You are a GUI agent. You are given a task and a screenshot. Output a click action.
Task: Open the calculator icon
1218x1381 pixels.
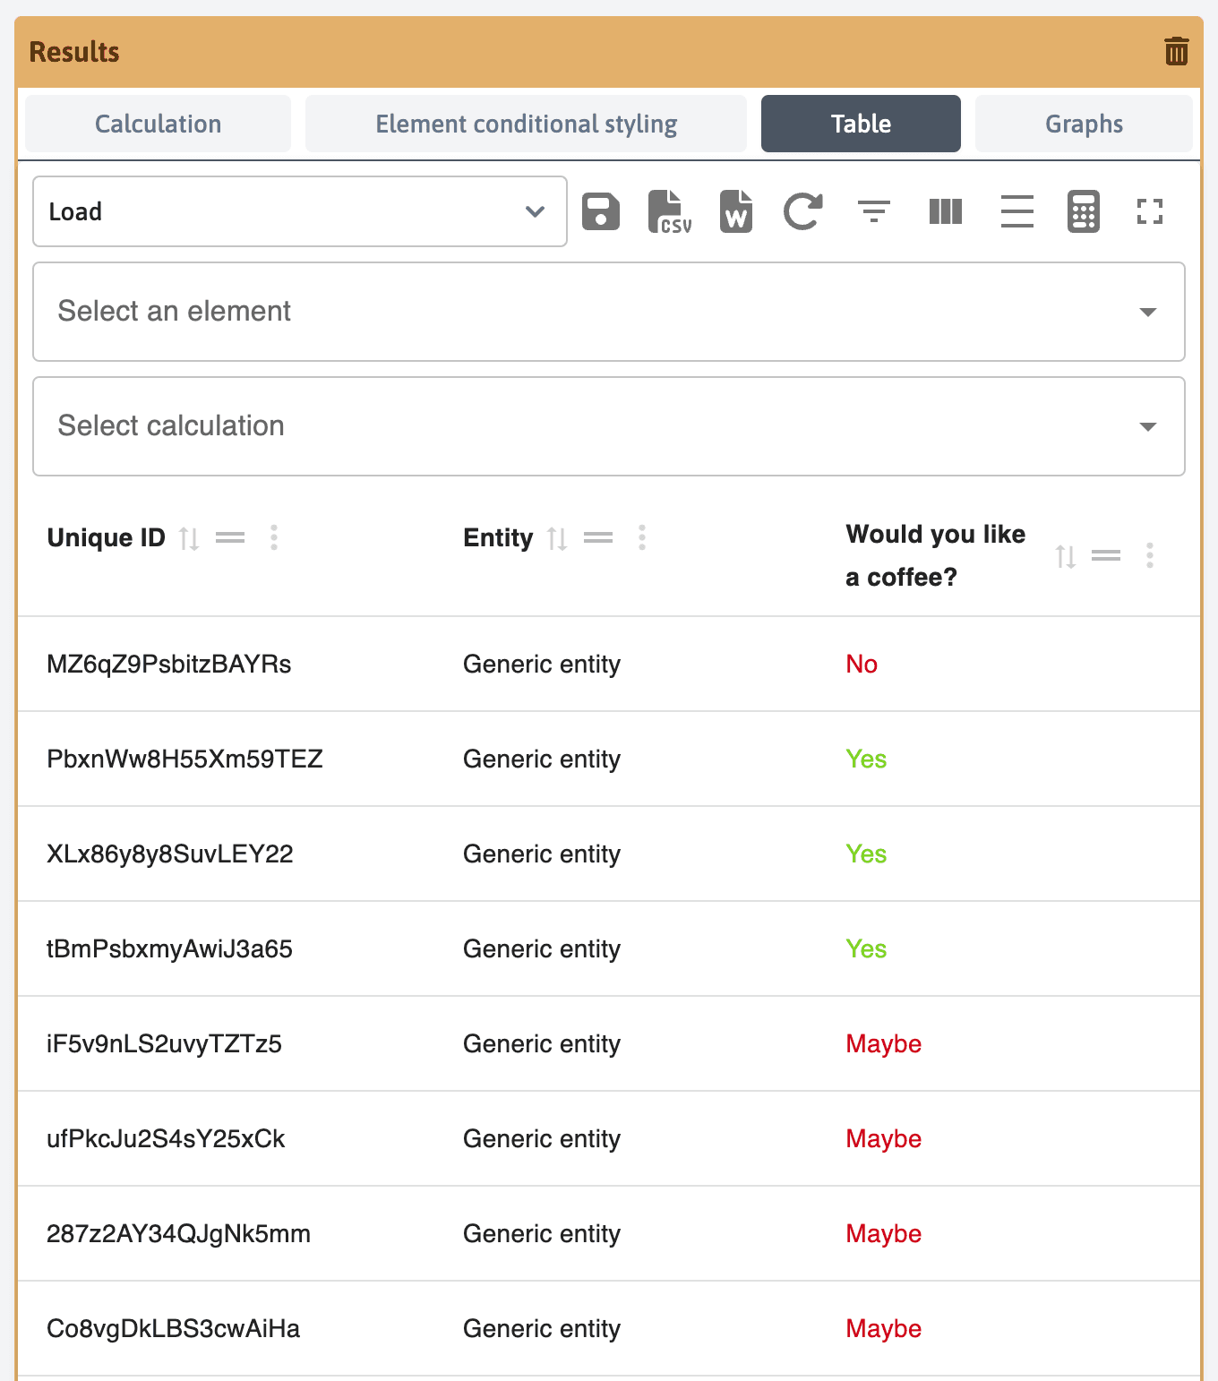point(1083,212)
